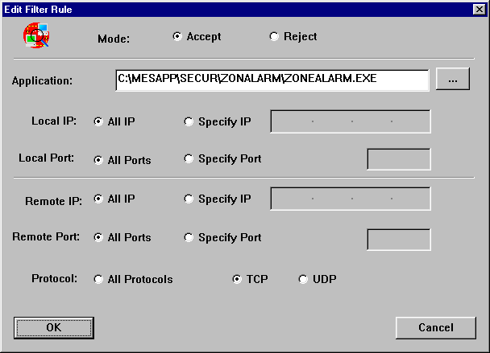
Task: Confirm the rule with OK
Action: 54,328
